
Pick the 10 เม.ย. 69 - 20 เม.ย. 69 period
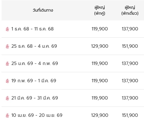37,115
